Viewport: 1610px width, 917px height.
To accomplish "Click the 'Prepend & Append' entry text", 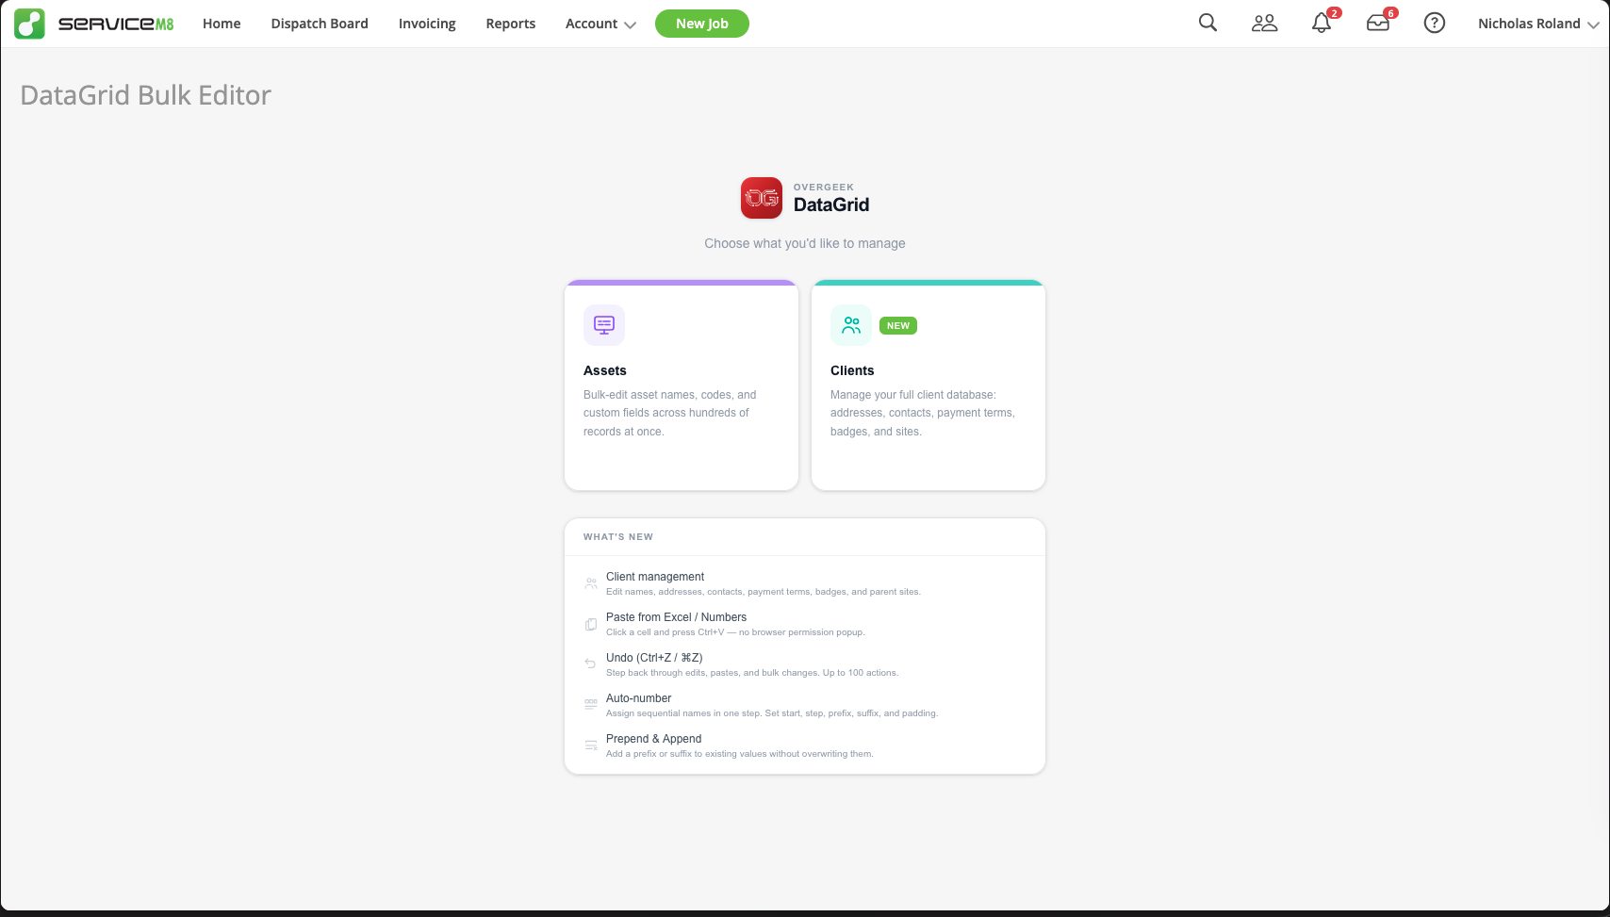I will click(x=653, y=739).
